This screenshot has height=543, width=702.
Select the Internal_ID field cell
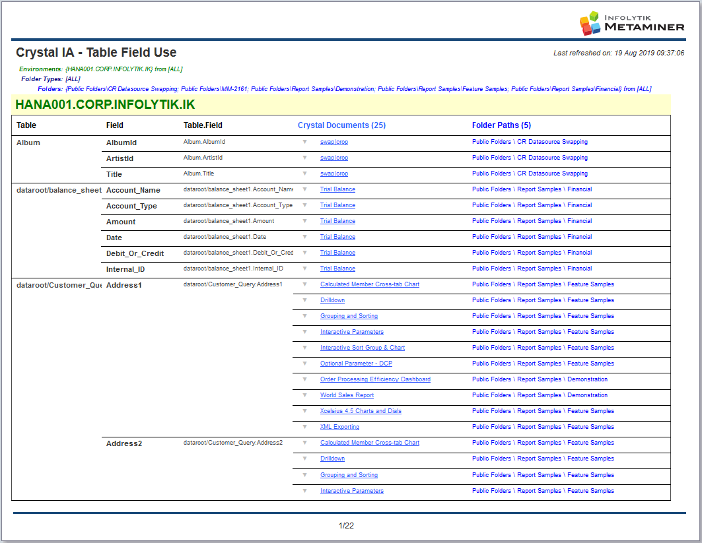click(x=125, y=269)
